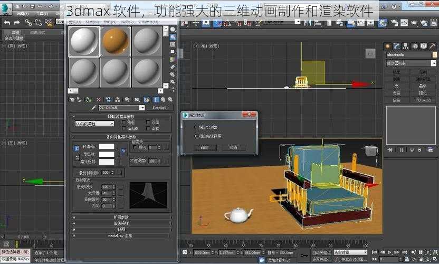Expand the 超级采样 rollout
Image resolution: width=439 pixels, height=264 pixels.
click(121, 223)
